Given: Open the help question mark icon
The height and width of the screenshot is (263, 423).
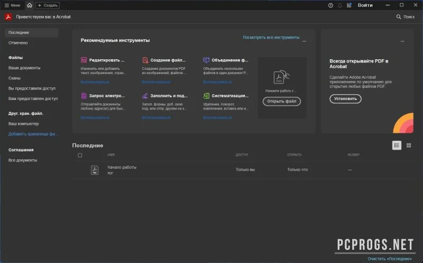Looking at the screenshot, I should (x=330, y=5).
